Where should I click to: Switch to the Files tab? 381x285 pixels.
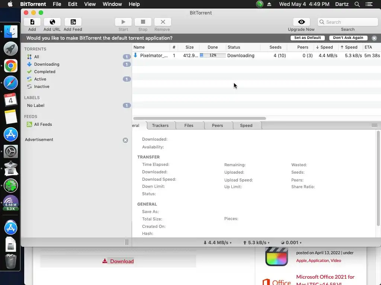189,125
